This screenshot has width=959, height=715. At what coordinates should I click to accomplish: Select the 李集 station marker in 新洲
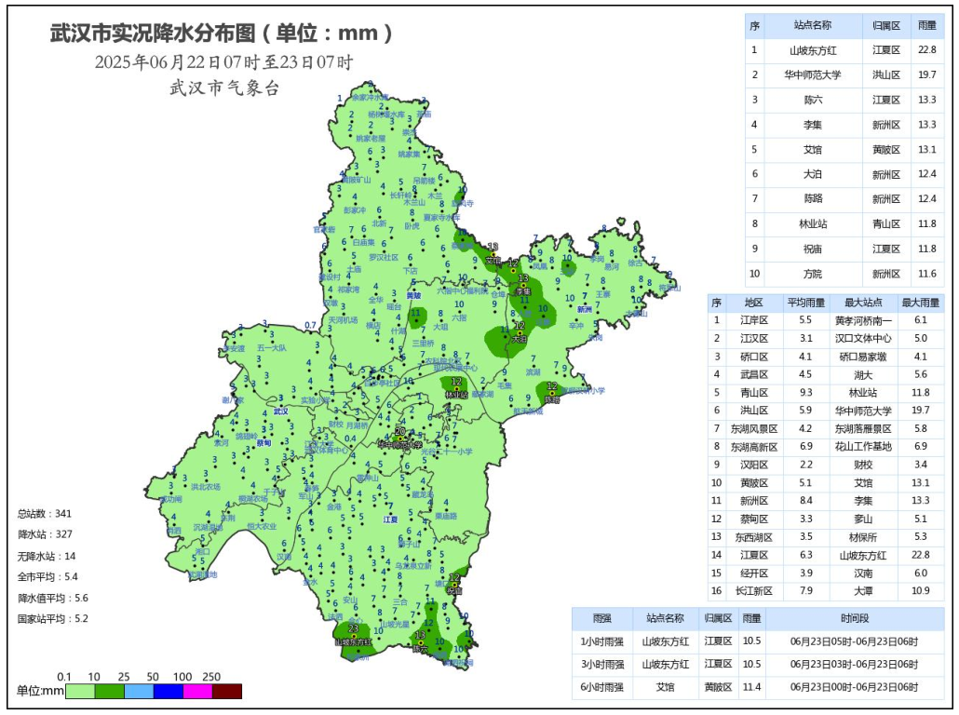click(x=523, y=286)
